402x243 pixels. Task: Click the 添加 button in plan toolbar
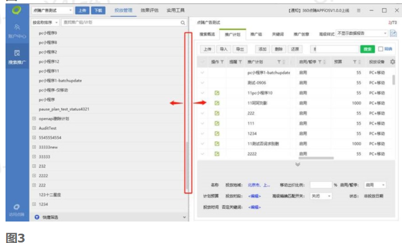[262, 49]
